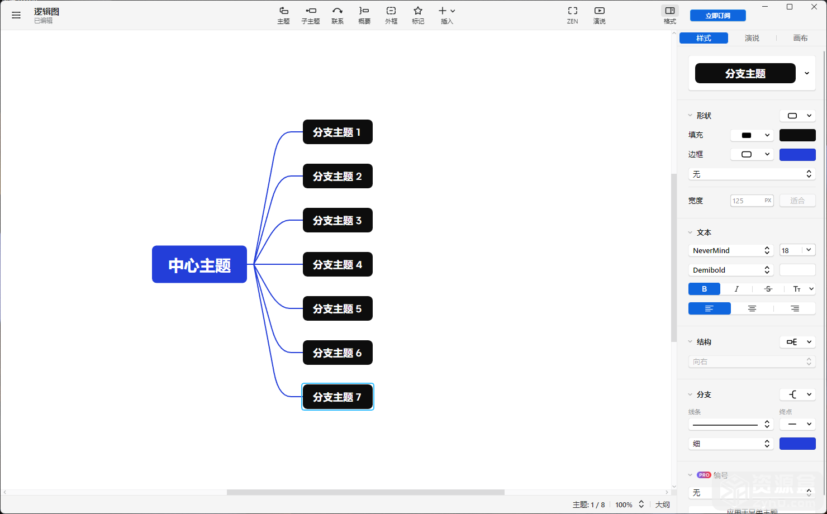Align text right
The width and height of the screenshot is (827, 514).
tap(795, 308)
